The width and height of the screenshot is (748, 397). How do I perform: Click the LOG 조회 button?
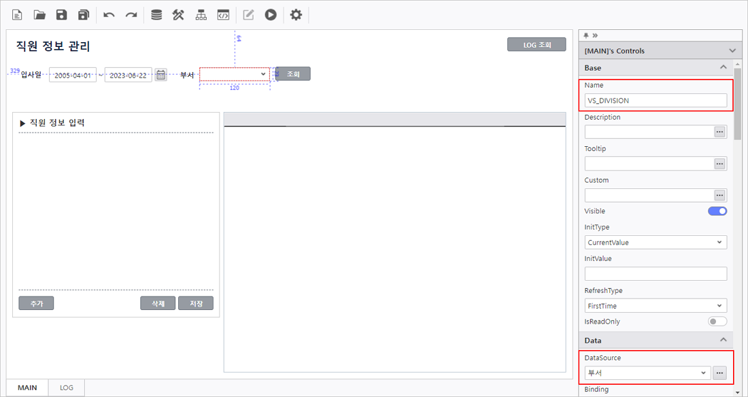tap(537, 45)
